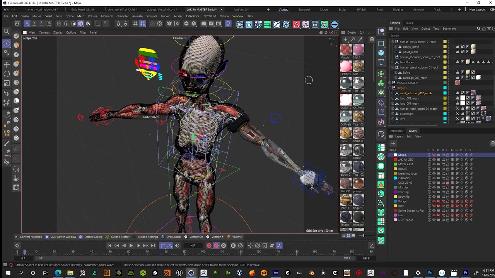This screenshot has width=495, height=278.
Task: Show the Bridge layer via eye icon
Action: coord(434,201)
